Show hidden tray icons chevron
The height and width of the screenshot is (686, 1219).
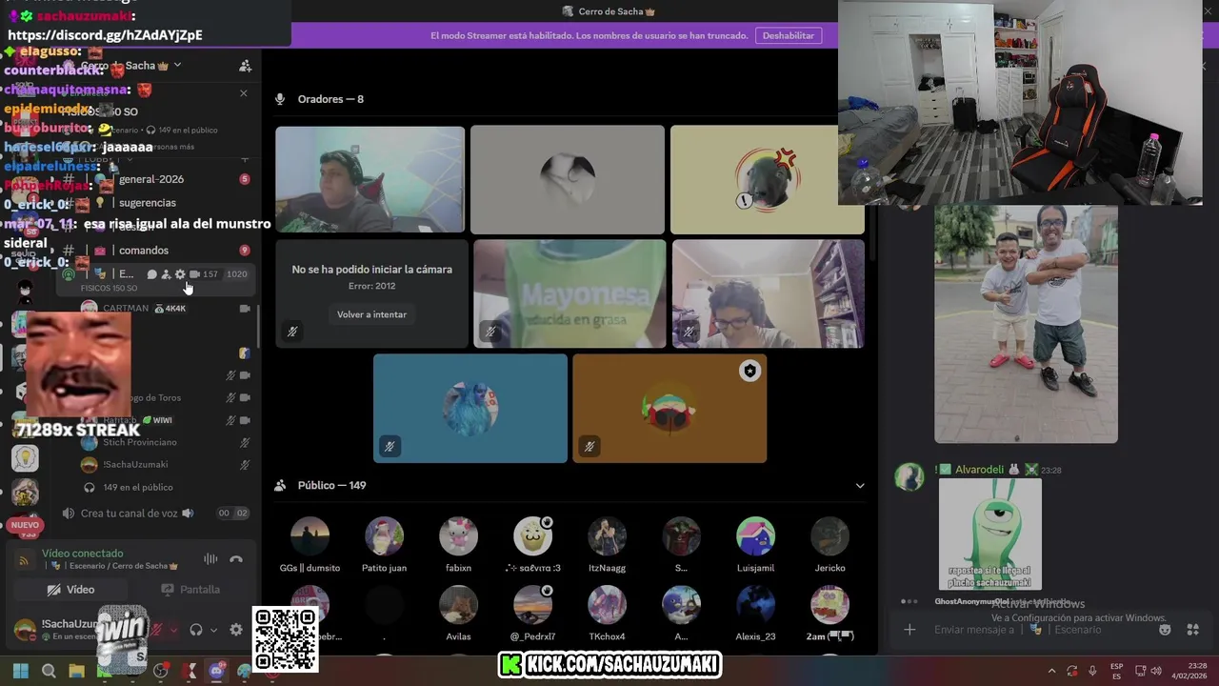1051,671
